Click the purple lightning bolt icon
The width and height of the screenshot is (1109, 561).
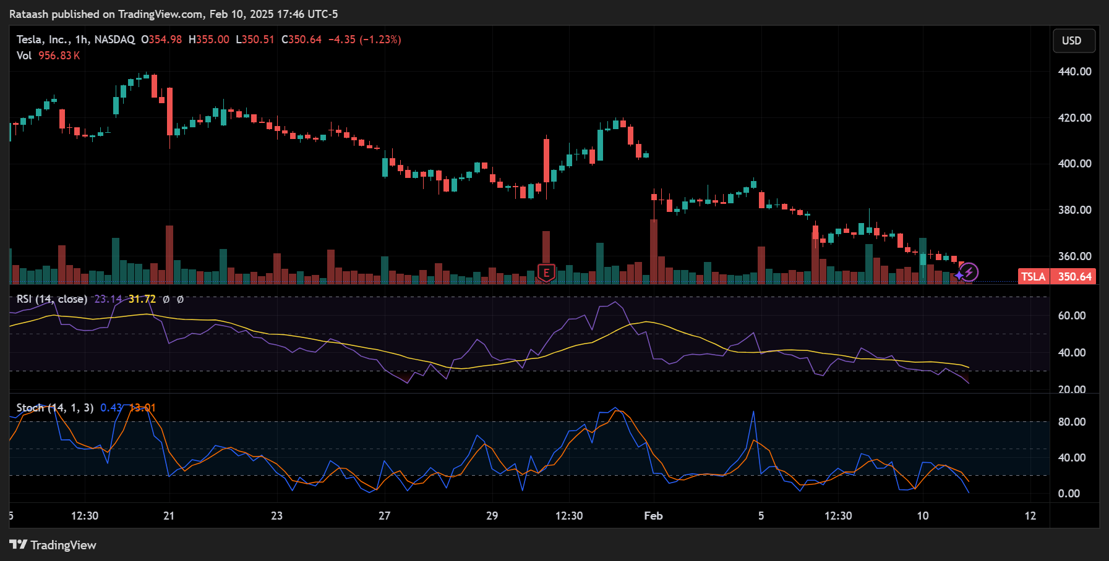tap(969, 272)
